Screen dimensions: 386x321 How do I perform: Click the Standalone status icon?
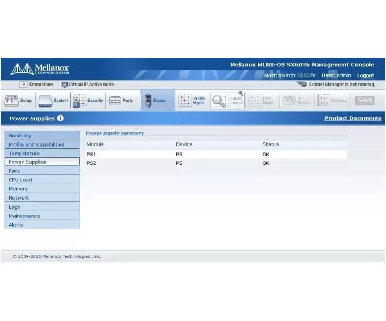[x=23, y=85]
